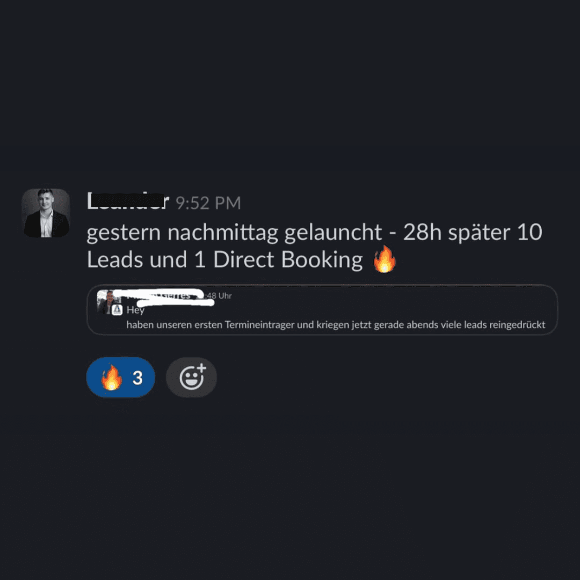The image size is (580, 580).
Task: Click the fire emoji after Direct Booking
Action: (385, 259)
